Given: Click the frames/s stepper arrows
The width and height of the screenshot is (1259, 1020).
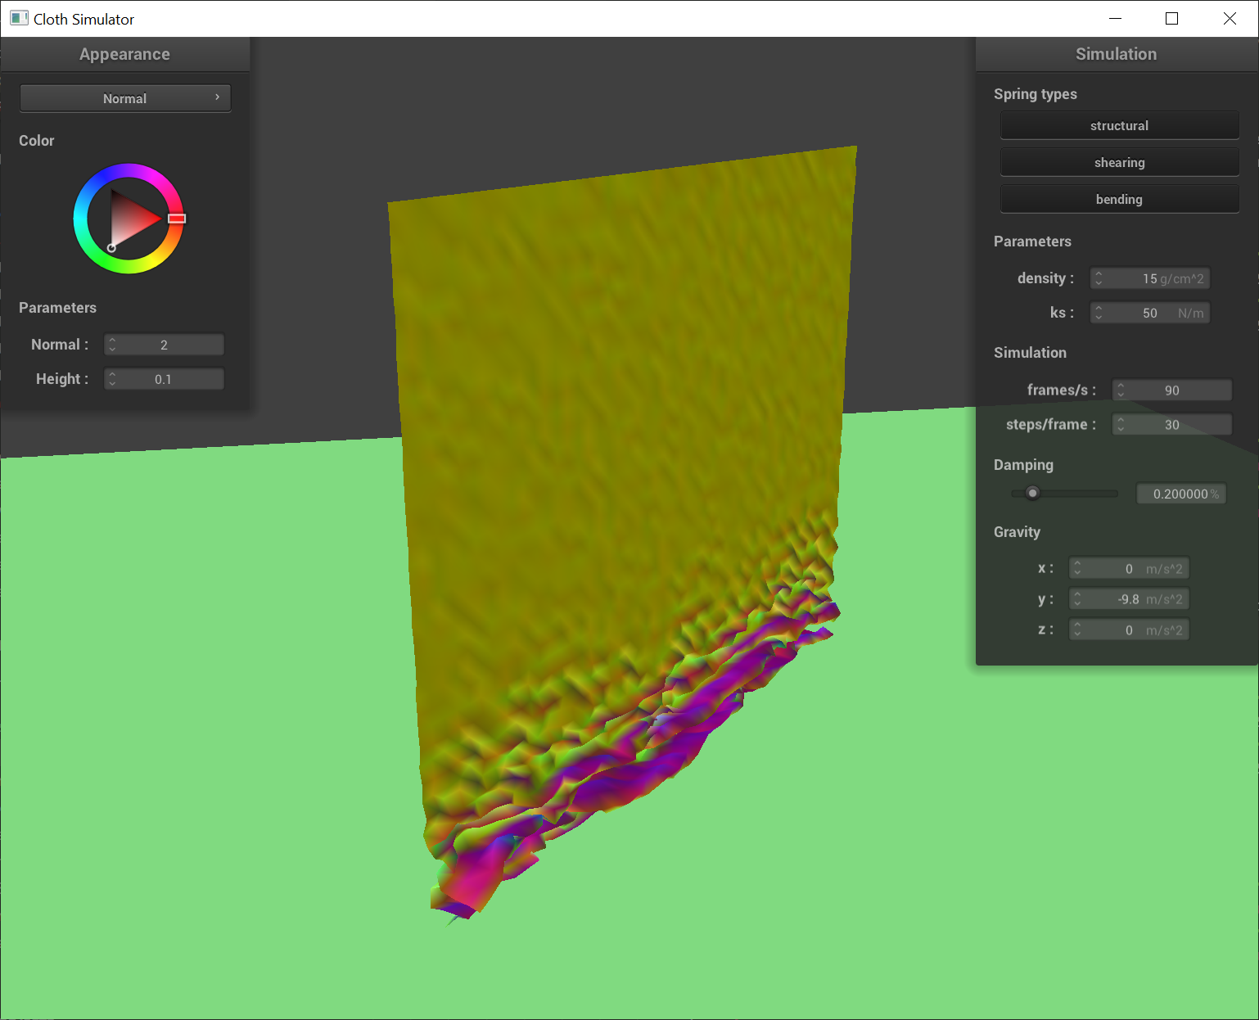Looking at the screenshot, I should click(x=1121, y=390).
